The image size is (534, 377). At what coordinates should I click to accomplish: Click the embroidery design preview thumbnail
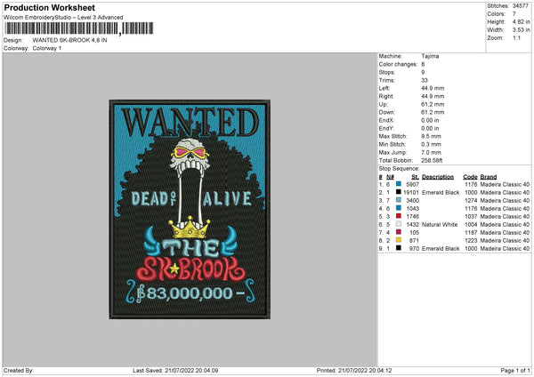(x=190, y=209)
